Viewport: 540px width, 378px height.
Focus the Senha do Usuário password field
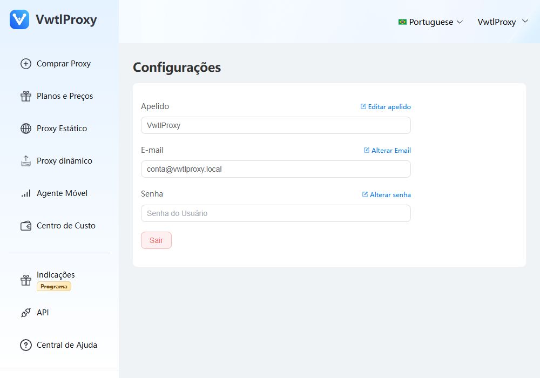click(x=276, y=213)
